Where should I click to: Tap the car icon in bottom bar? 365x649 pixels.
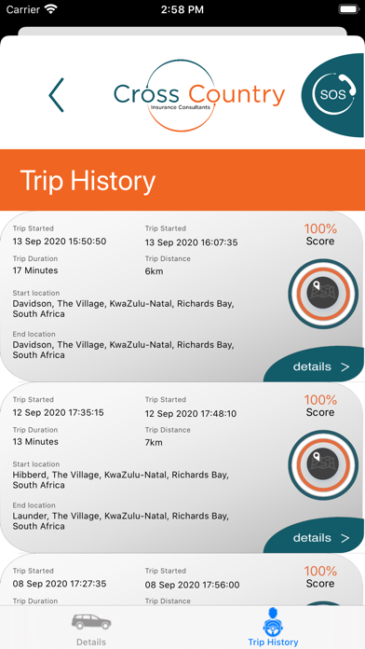[91, 621]
